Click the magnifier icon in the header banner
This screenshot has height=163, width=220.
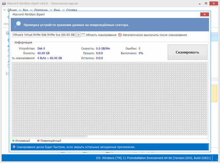[x=17, y=24]
